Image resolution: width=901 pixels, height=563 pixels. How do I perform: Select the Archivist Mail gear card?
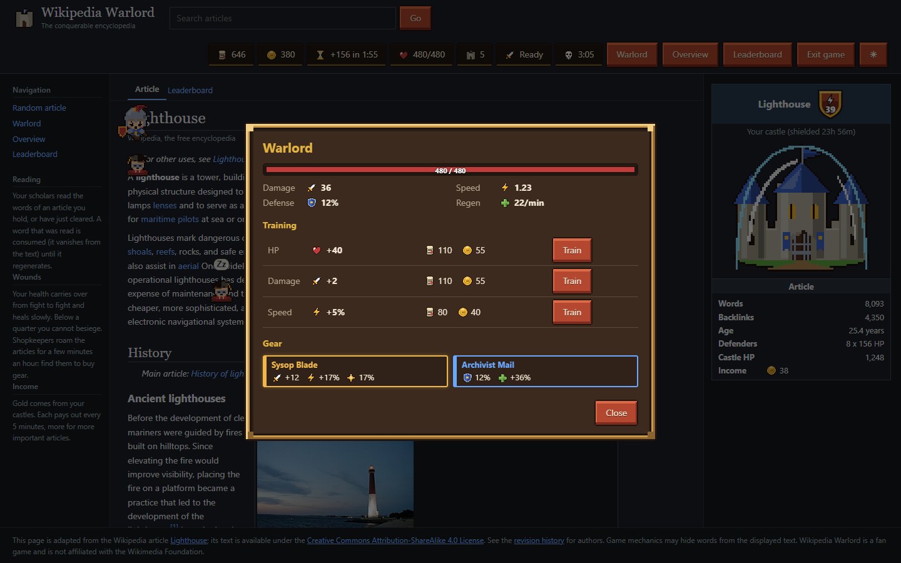(546, 372)
